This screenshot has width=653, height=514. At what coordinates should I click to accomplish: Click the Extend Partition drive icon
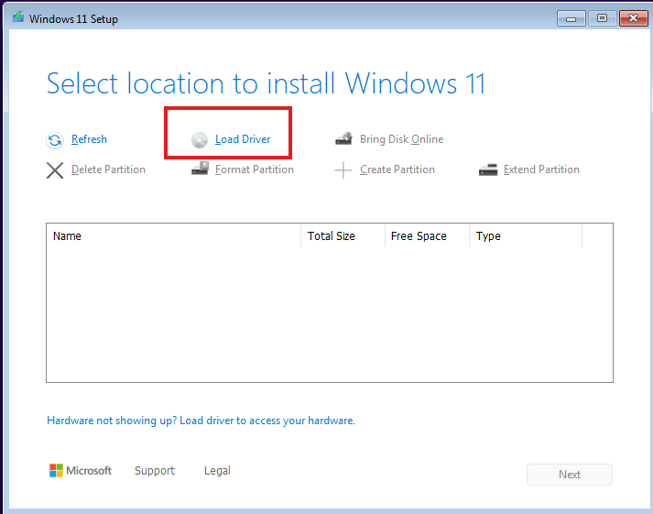(488, 170)
